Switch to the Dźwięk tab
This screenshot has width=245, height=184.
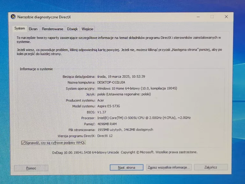pos(72,29)
